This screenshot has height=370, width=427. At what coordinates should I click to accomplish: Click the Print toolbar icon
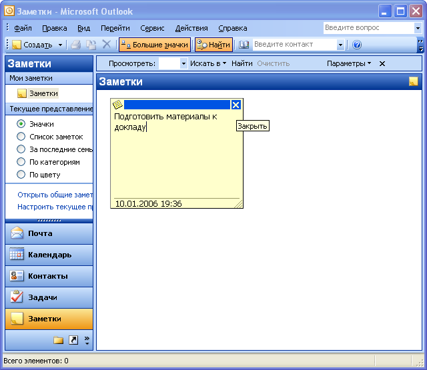76,45
